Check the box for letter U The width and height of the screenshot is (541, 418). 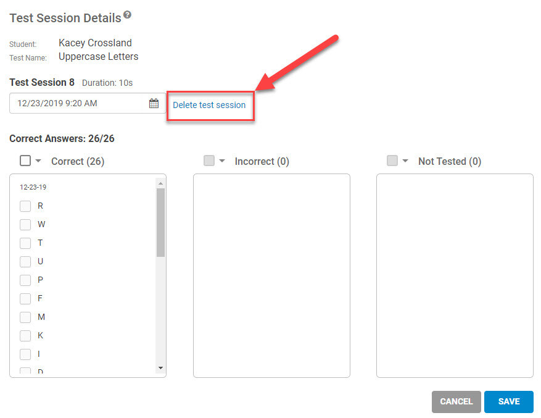pyautogui.click(x=25, y=262)
